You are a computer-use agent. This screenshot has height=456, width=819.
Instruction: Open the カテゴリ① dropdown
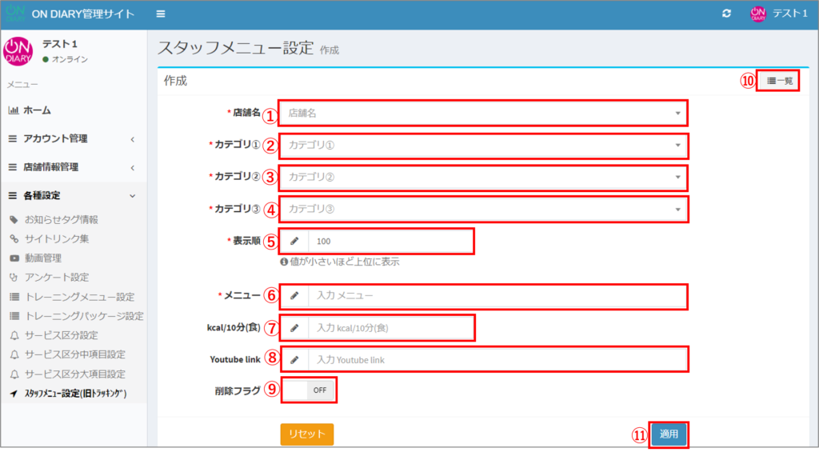click(x=483, y=146)
